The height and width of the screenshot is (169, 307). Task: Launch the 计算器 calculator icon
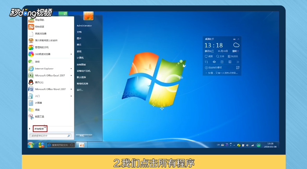point(31,103)
